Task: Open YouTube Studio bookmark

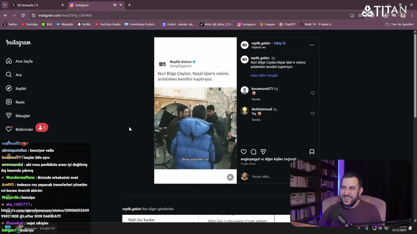Action: click(108, 24)
